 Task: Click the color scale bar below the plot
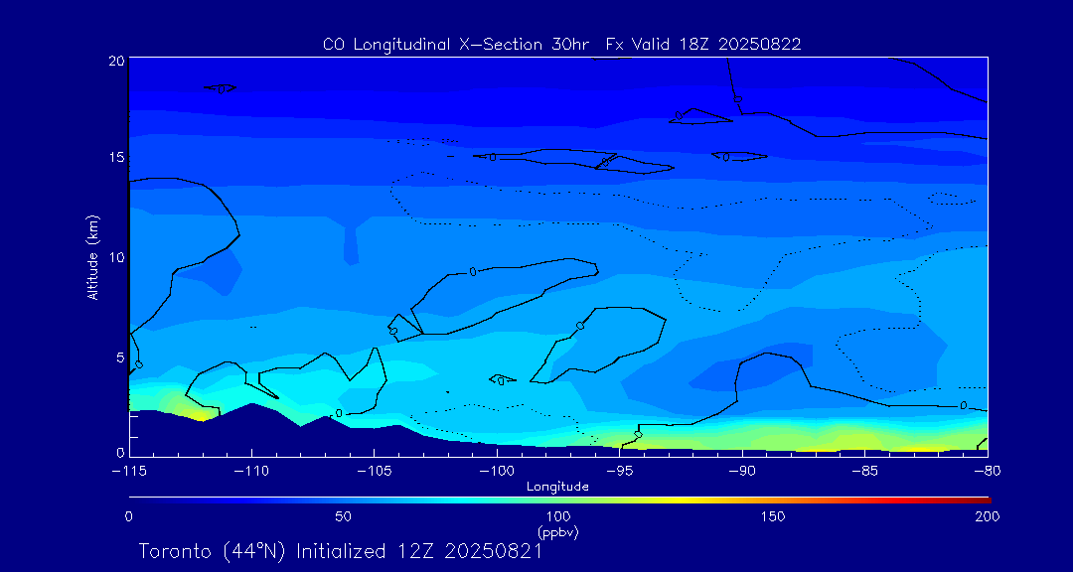coord(559,500)
